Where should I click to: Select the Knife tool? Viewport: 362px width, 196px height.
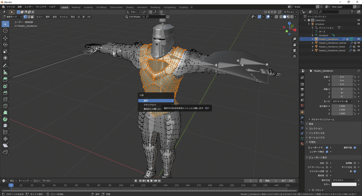tap(5, 106)
